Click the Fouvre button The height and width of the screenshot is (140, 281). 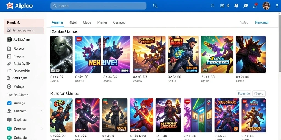tap(259, 94)
